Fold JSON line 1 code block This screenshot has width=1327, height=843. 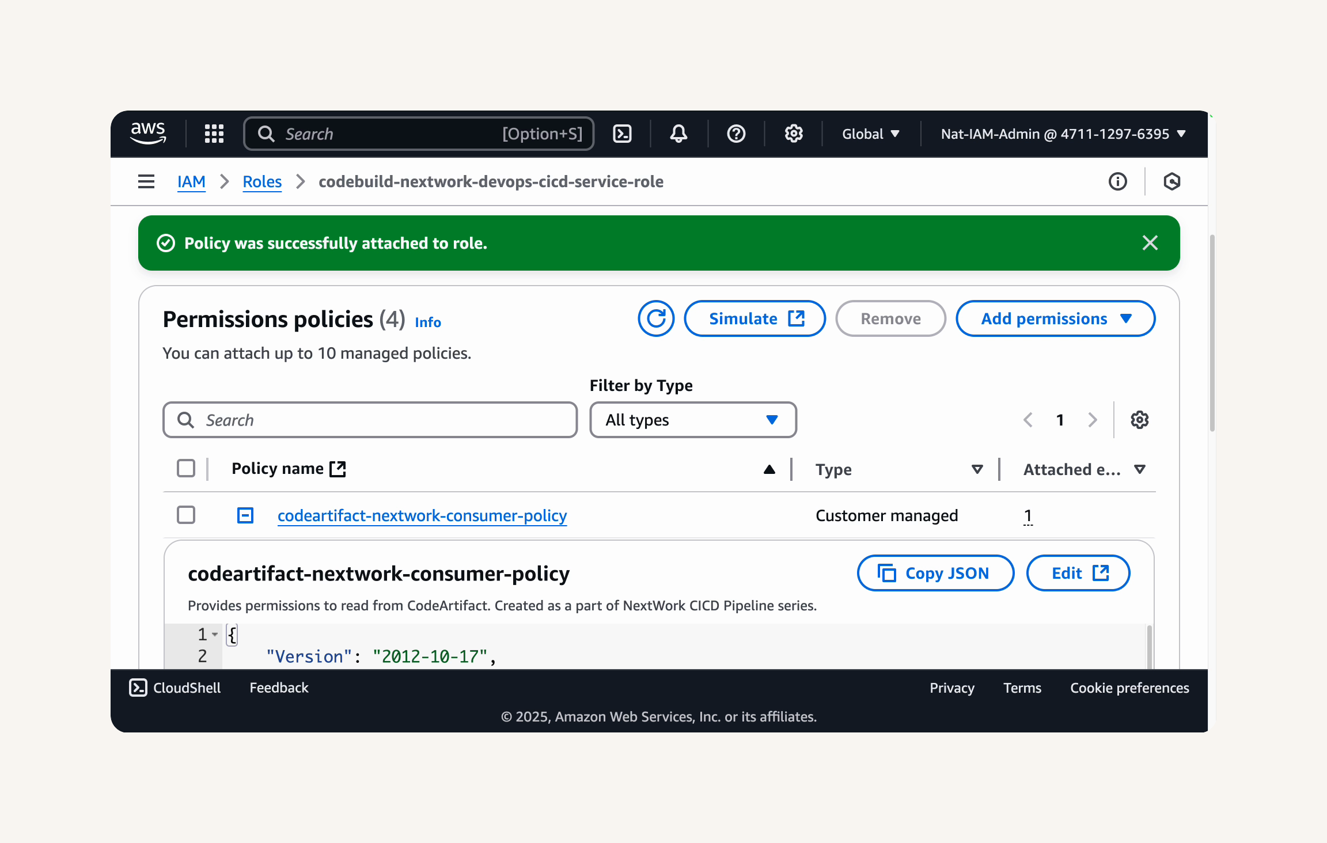click(x=215, y=634)
